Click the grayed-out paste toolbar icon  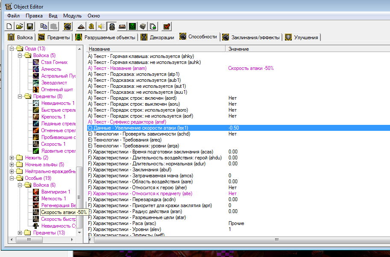pos(54,26)
